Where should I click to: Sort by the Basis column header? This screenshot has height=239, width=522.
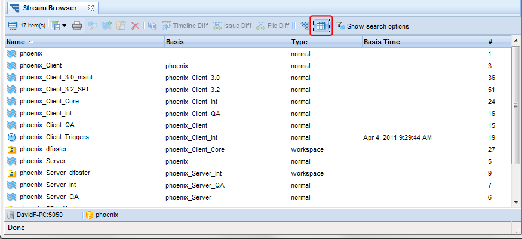(227, 42)
